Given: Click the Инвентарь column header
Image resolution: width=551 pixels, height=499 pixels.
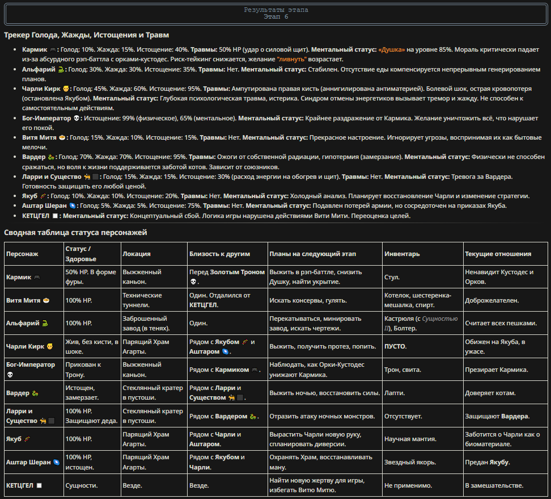Looking at the screenshot, I should (402, 254).
